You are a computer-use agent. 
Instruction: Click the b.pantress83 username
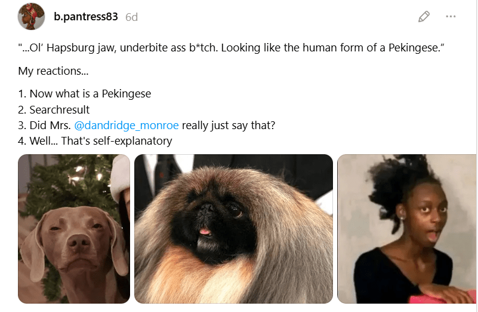click(86, 17)
